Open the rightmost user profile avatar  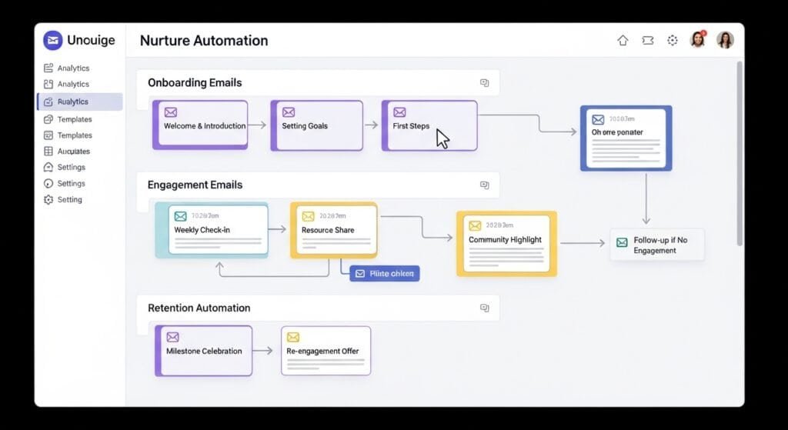point(725,40)
